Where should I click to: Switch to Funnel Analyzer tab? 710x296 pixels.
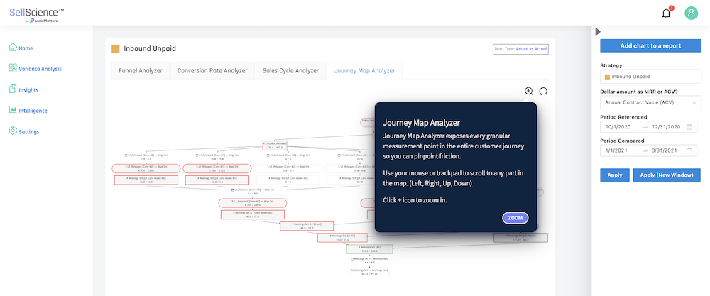141,70
